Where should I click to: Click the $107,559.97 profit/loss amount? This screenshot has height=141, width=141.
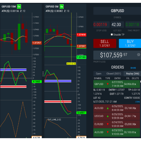click(x=114, y=55)
